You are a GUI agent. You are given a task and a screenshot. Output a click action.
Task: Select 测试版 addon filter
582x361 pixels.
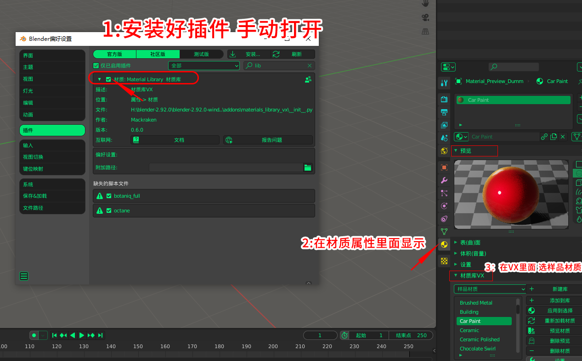click(201, 54)
